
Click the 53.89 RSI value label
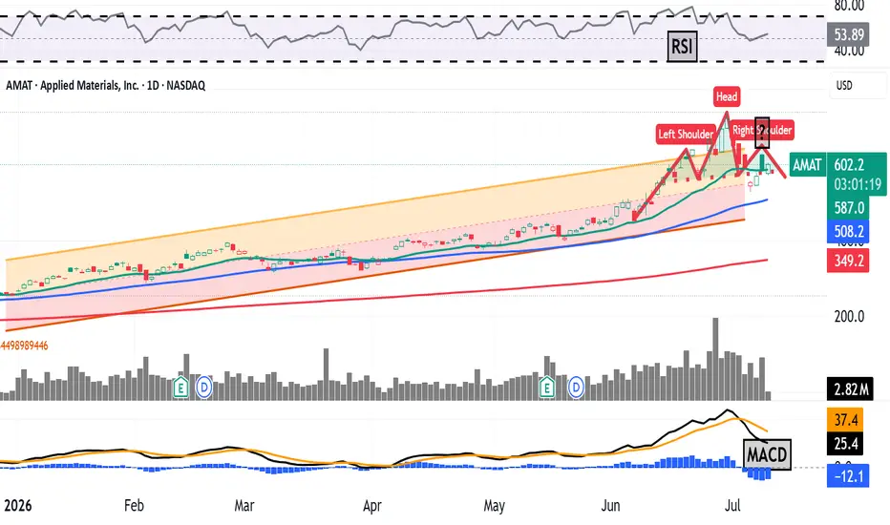click(849, 34)
